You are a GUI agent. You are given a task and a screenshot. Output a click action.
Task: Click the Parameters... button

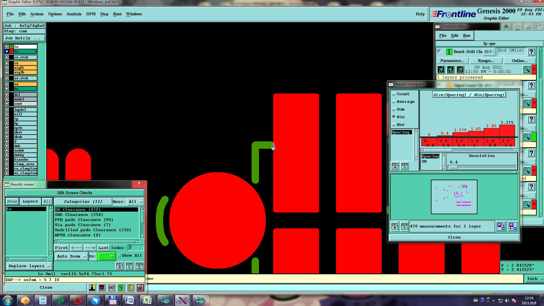(x=452, y=61)
